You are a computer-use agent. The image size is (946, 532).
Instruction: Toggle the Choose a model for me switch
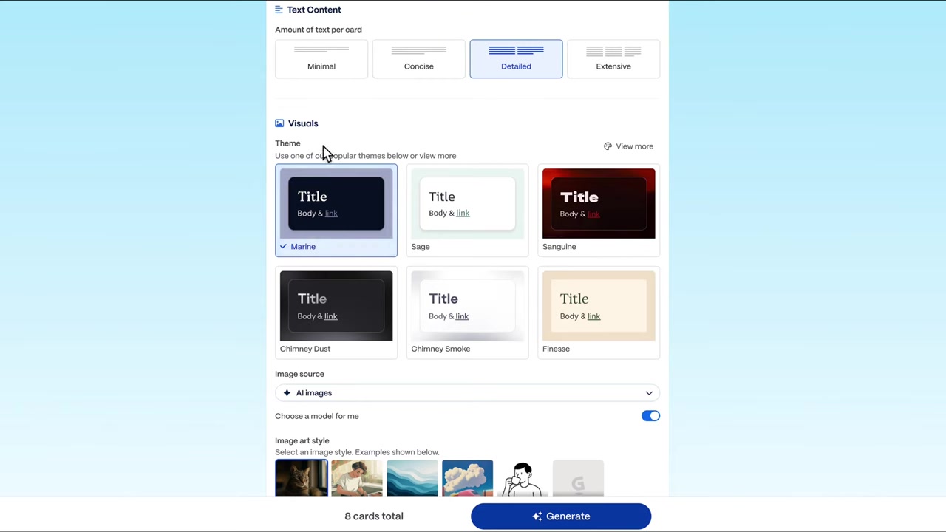[x=650, y=416]
